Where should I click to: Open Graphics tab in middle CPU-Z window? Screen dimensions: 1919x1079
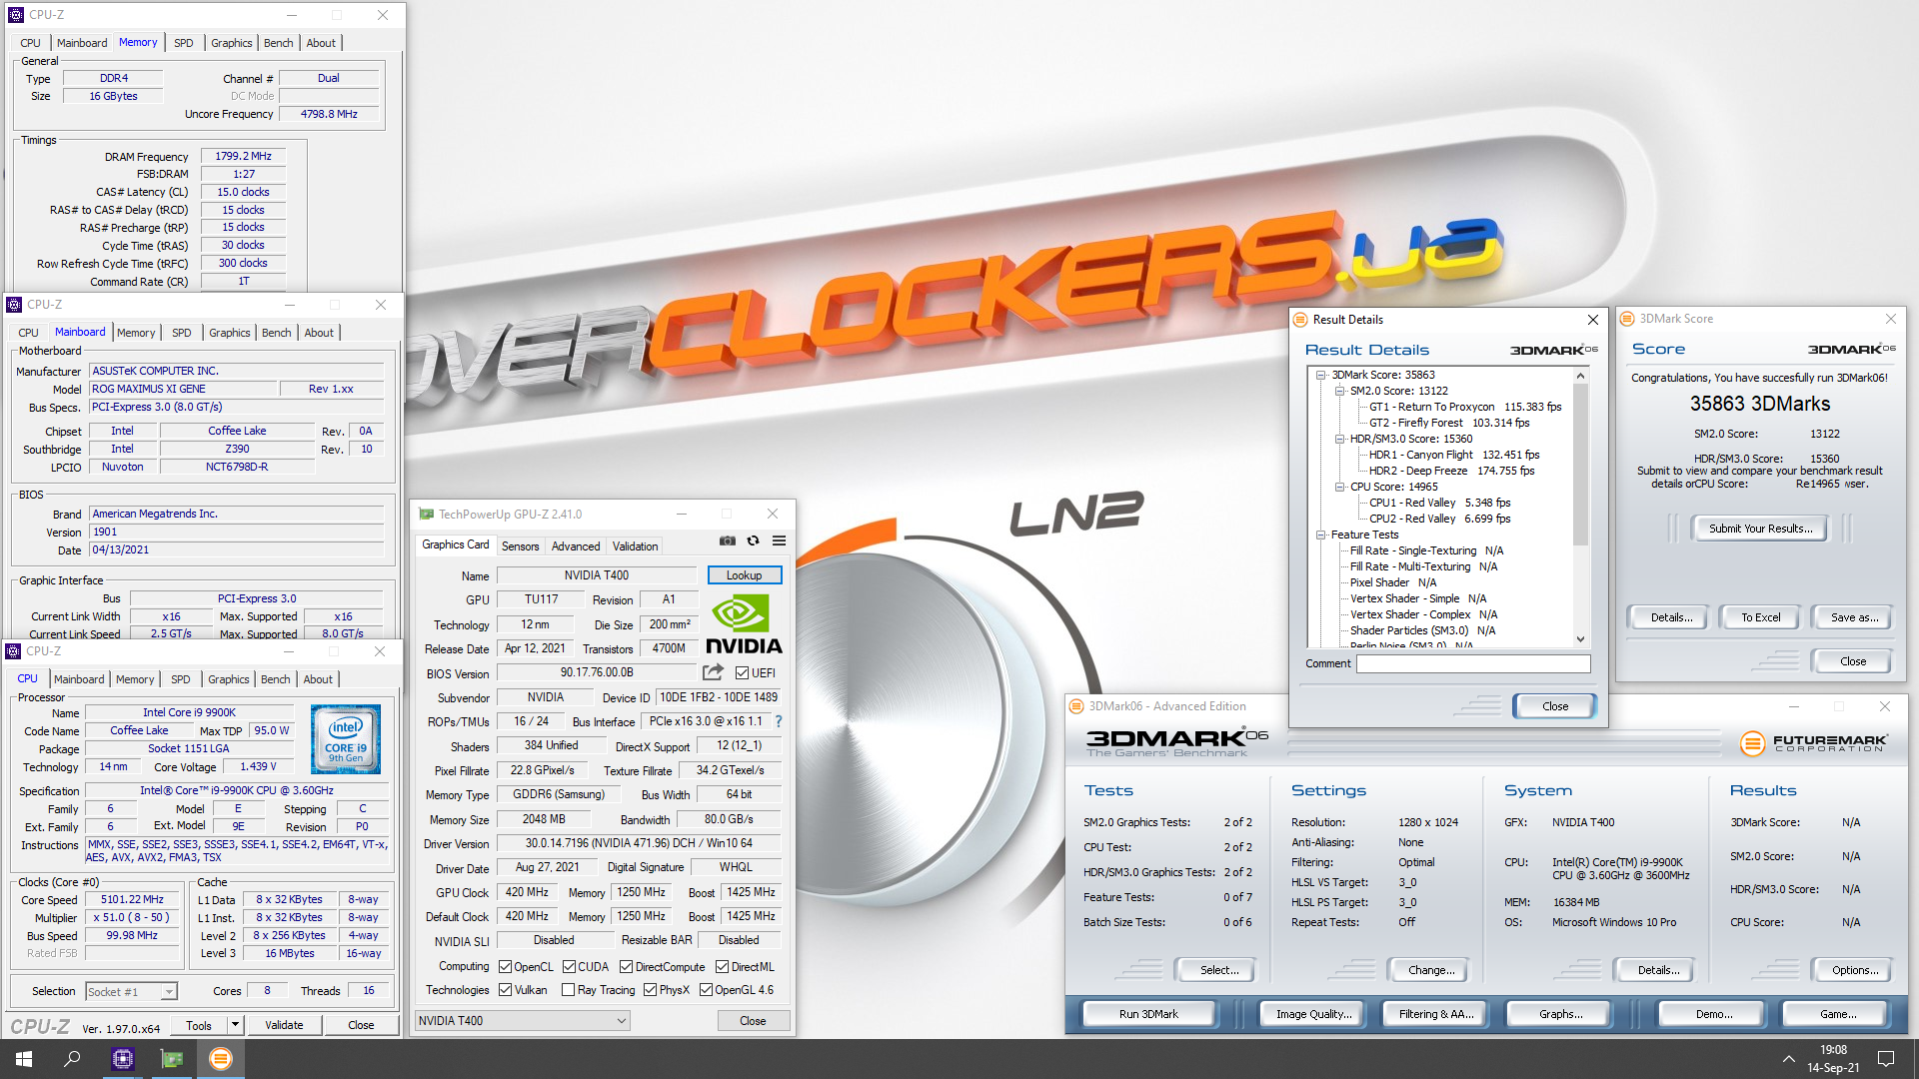point(229,333)
